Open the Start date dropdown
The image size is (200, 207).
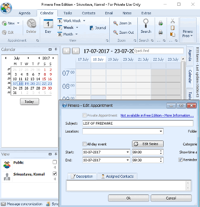[x=128, y=152]
